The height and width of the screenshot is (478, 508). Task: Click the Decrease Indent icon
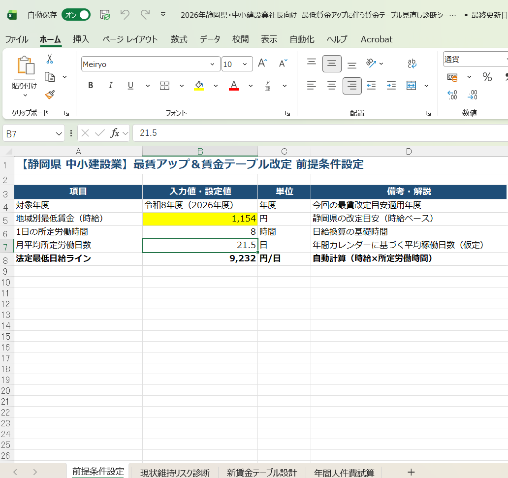371,86
